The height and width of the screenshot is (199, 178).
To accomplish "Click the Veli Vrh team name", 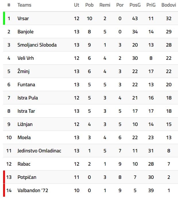I will 26,58.
